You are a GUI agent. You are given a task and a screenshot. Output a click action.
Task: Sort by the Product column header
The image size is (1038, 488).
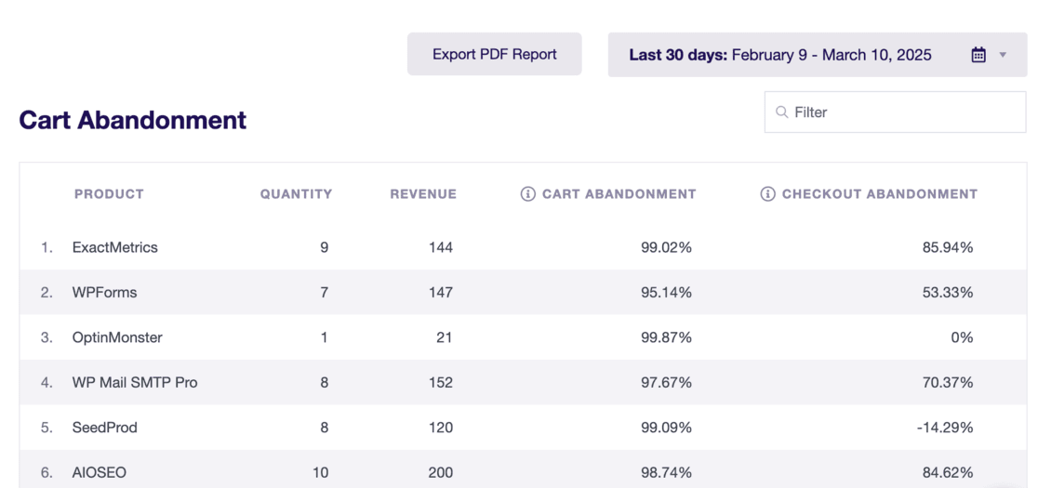[109, 193]
